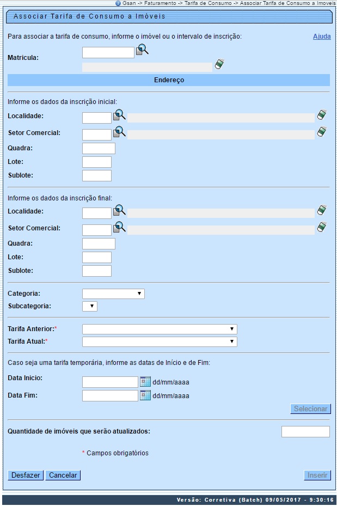Image resolution: width=337 pixels, height=506 pixels.
Task: Open the Matricula search lookup icon
Action: pyautogui.click(x=142, y=50)
